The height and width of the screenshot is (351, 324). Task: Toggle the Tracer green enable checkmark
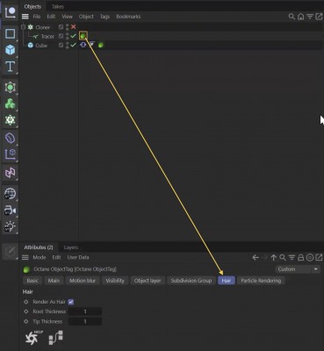(x=73, y=36)
